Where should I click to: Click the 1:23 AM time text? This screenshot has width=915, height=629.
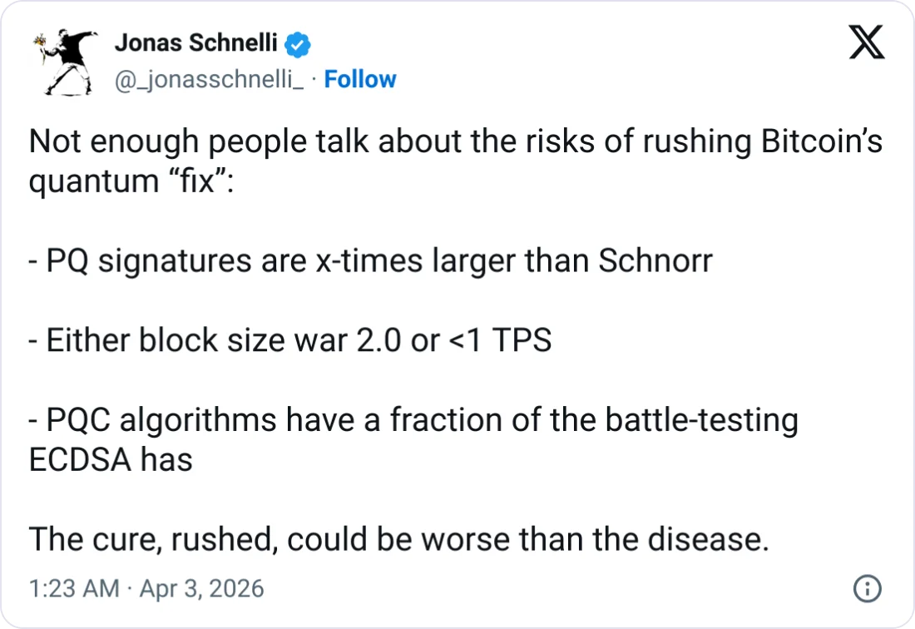[74, 589]
